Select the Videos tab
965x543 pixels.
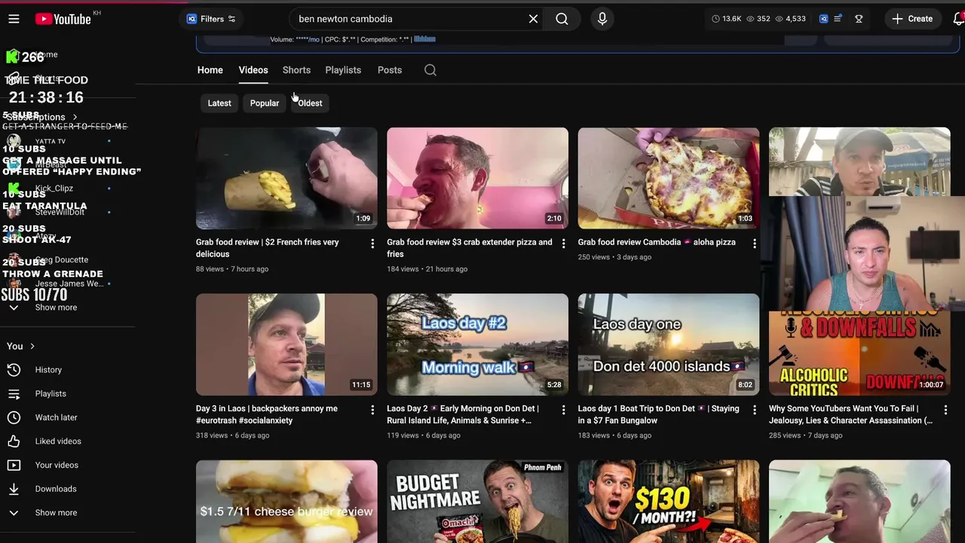[x=253, y=70]
